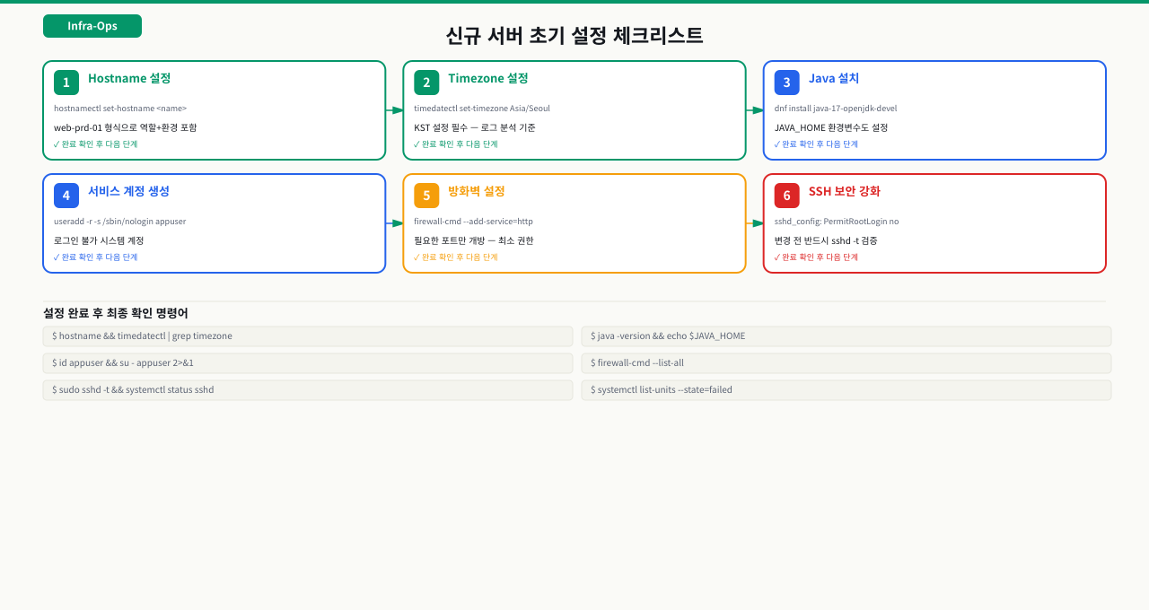Click step number 2 badge for Timezone
This screenshot has width=1149, height=610.
pos(426,83)
